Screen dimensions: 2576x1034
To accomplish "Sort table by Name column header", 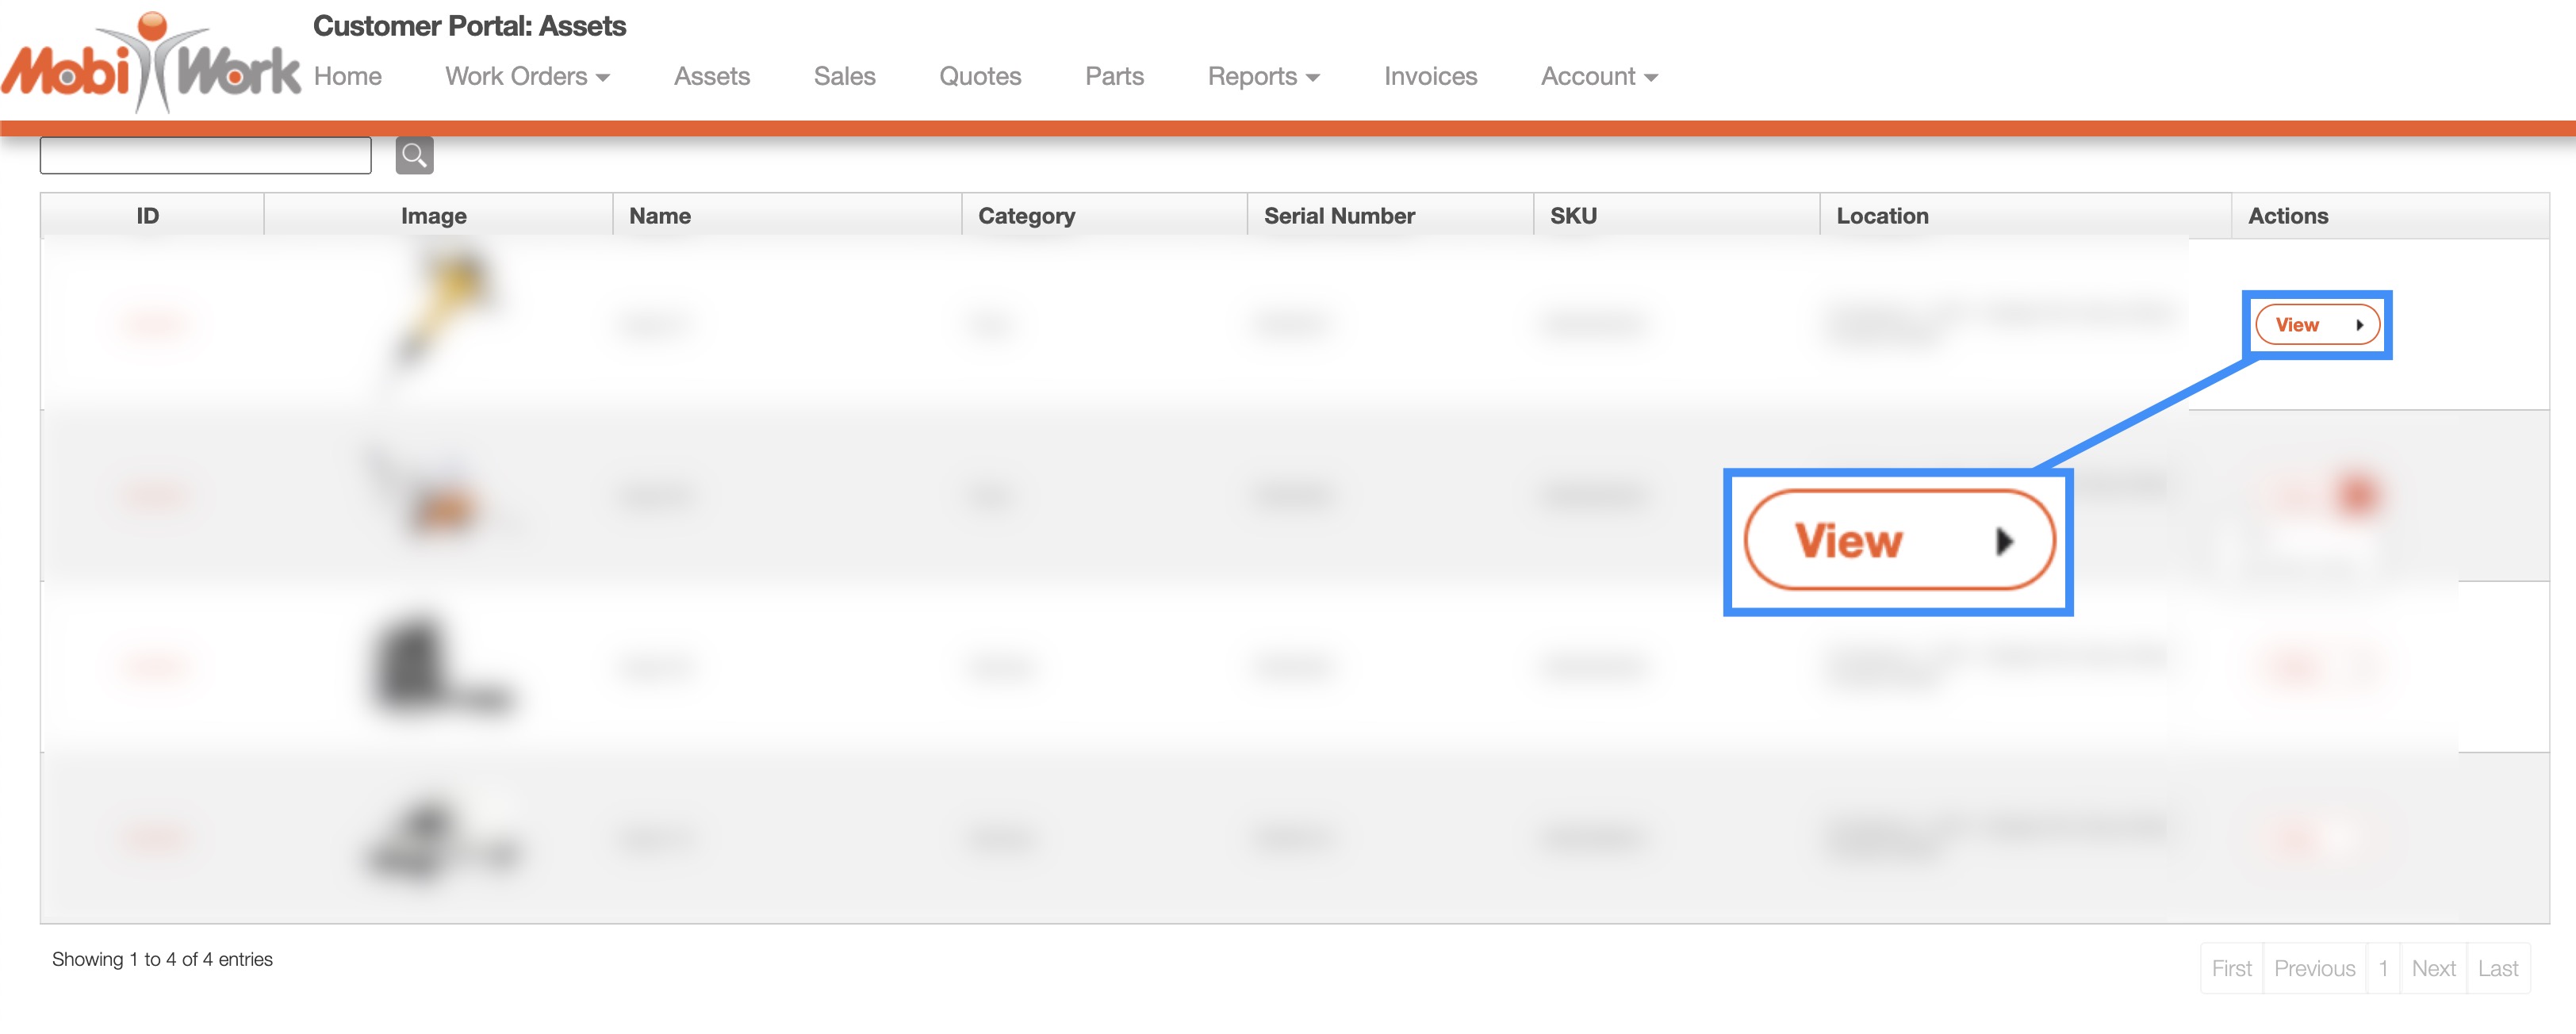I will pos(660,216).
